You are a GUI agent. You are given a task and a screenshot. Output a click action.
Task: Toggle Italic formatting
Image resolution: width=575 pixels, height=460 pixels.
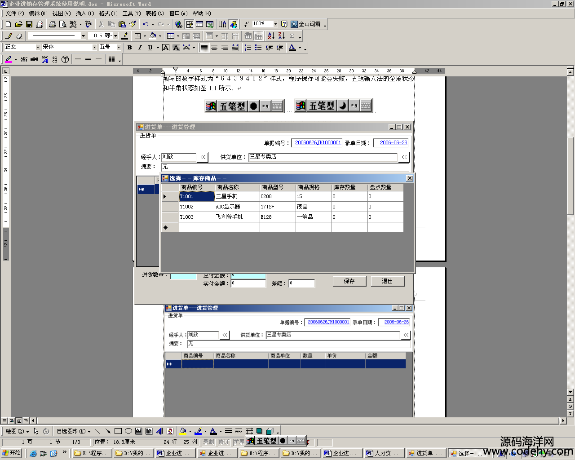tap(140, 48)
